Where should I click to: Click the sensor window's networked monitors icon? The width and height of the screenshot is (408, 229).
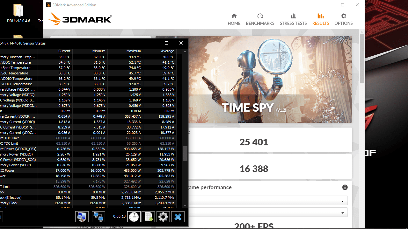pos(98,217)
